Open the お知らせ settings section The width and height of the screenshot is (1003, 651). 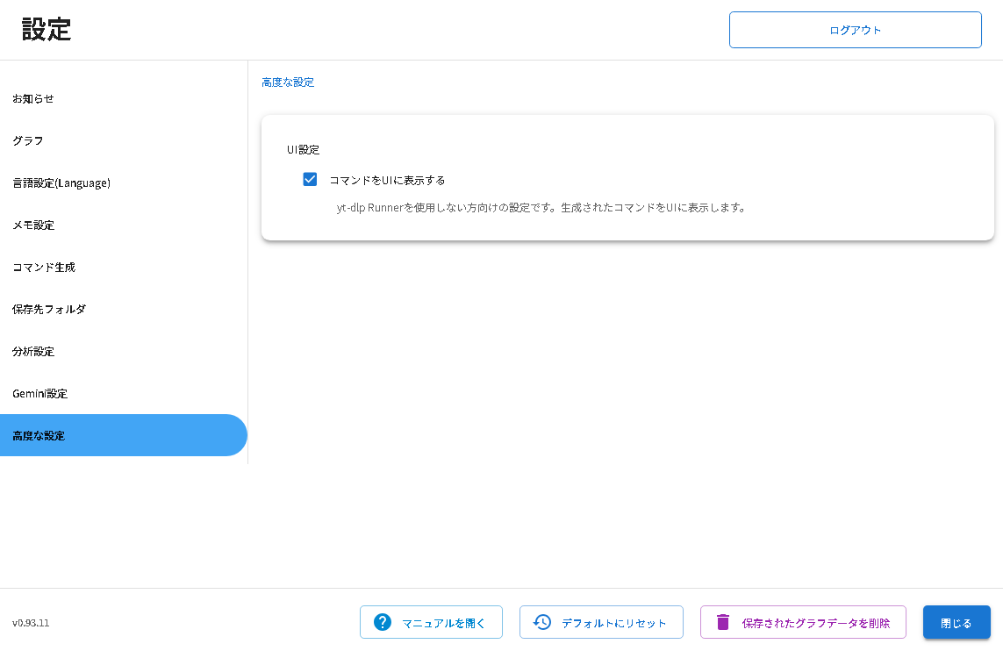pyautogui.click(x=124, y=98)
